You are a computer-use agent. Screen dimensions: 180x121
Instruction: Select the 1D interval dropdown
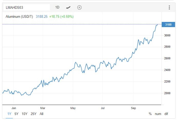click(x=57, y=7)
